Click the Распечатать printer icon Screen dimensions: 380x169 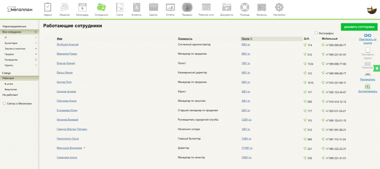[x=367, y=74]
